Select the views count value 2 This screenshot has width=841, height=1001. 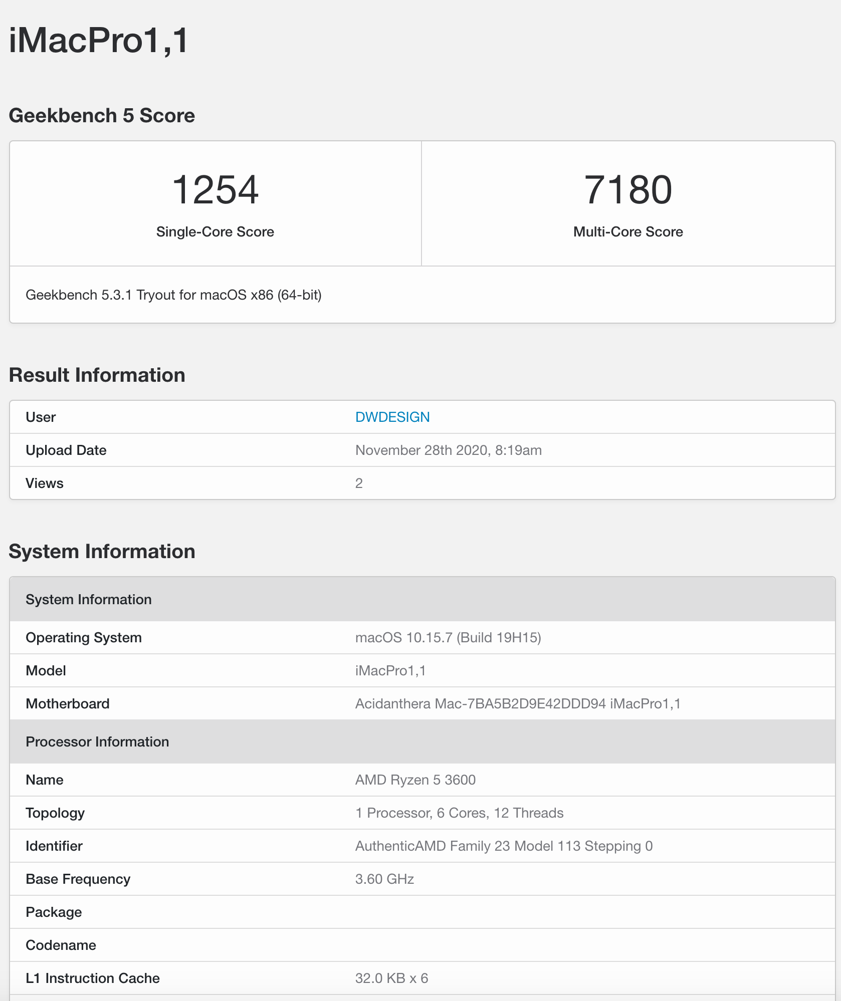tap(359, 483)
